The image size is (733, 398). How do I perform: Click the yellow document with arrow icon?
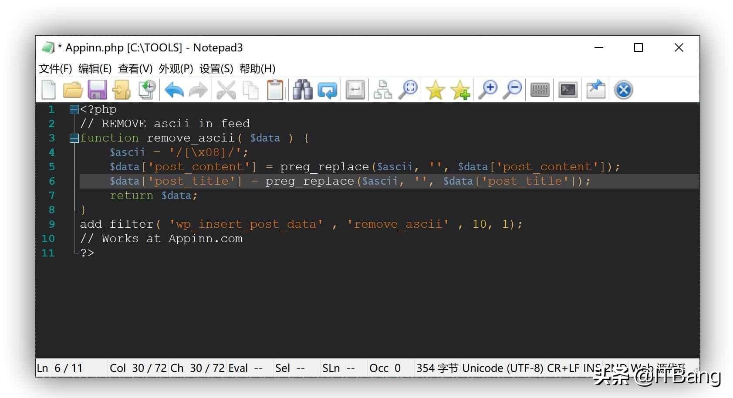[x=122, y=90]
